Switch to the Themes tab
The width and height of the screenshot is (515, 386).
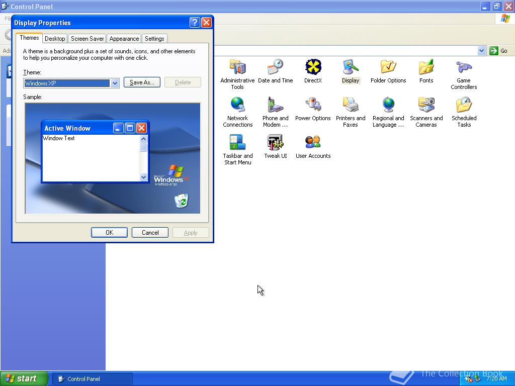pyautogui.click(x=29, y=38)
